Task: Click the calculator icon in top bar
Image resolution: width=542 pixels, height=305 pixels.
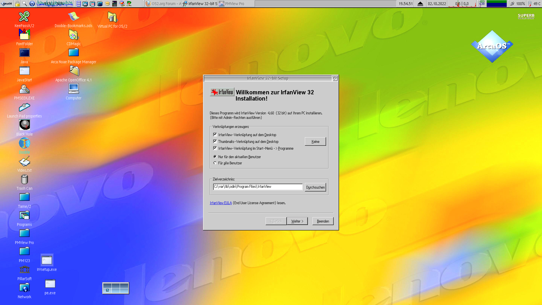Action: (115, 4)
